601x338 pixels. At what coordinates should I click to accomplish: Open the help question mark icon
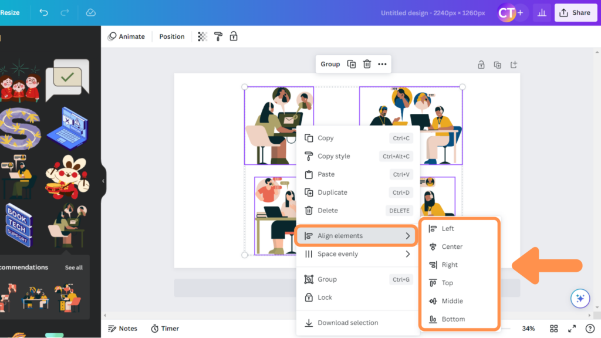point(590,329)
